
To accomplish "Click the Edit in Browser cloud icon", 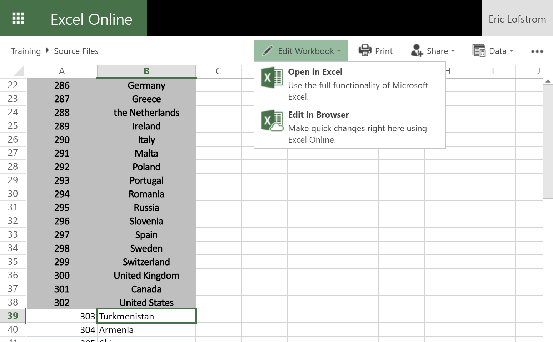I will [272, 120].
